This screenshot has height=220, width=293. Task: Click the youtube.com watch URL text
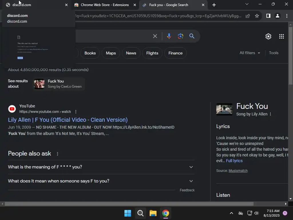45,112
